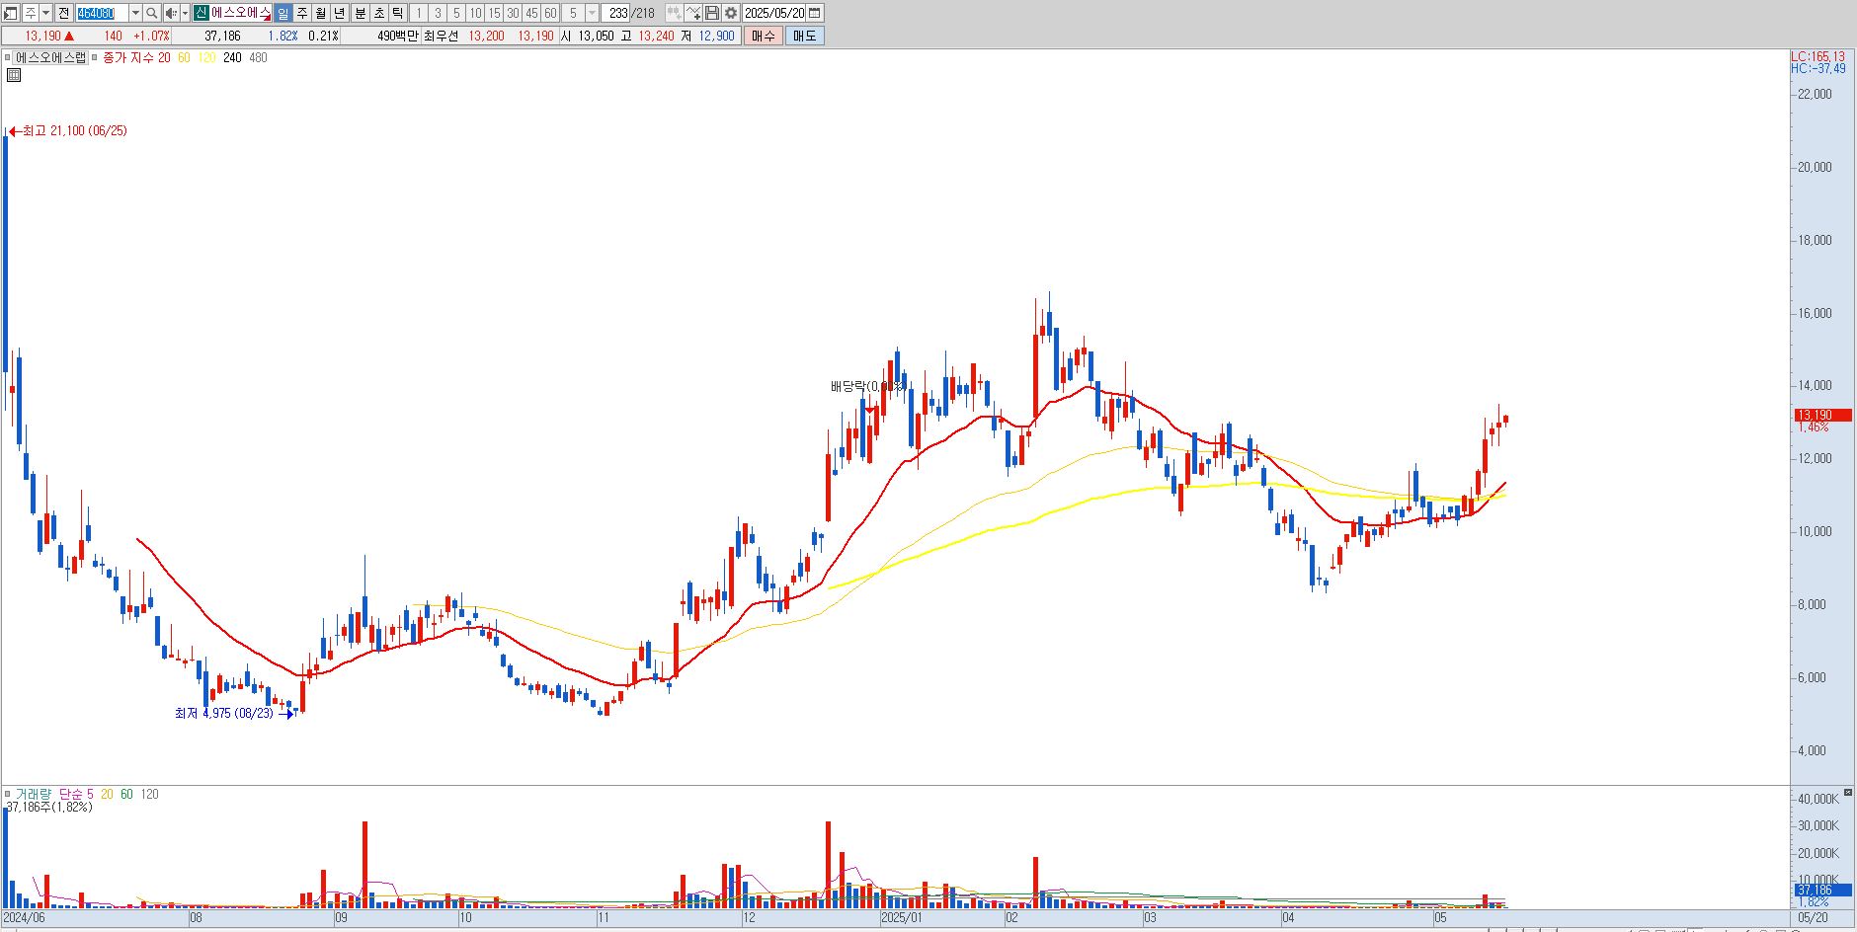Select the 10 minute interval button
Screen dimensions: 1857x932
475,13
